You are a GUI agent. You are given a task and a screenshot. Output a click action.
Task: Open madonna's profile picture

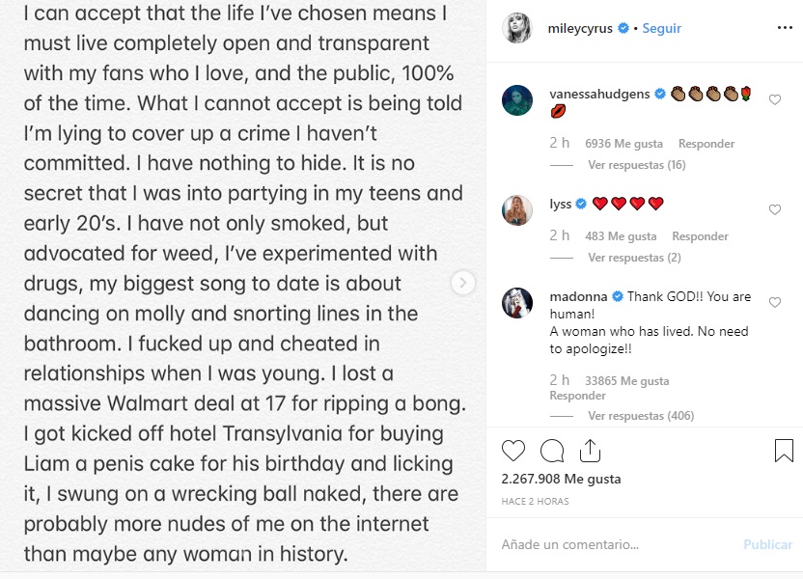(517, 302)
